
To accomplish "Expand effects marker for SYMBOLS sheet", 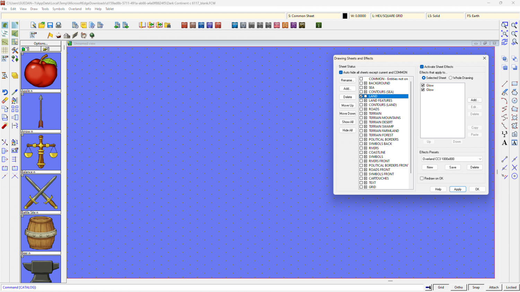I will tap(365, 157).
